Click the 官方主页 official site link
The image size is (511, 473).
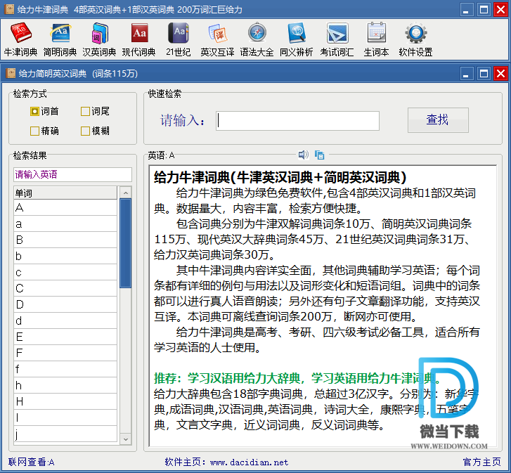481,462
